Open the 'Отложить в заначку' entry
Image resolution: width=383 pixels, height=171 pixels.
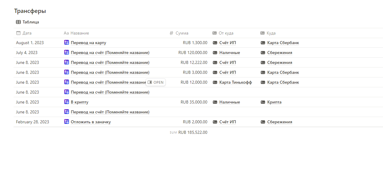pos(91,122)
